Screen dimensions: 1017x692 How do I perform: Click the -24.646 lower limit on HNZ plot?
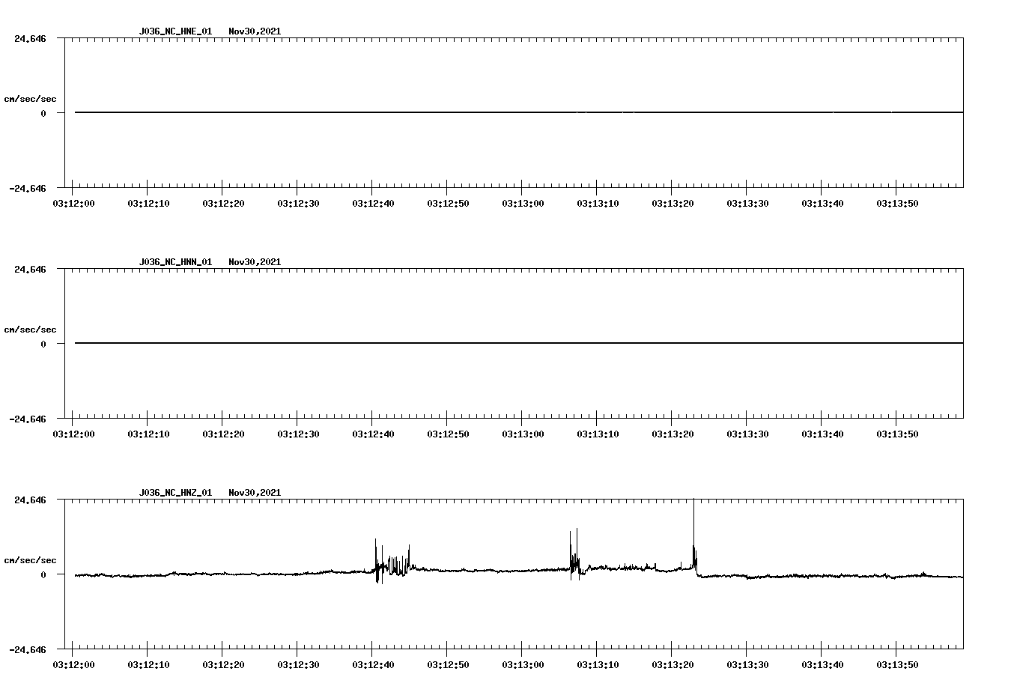[28, 649]
